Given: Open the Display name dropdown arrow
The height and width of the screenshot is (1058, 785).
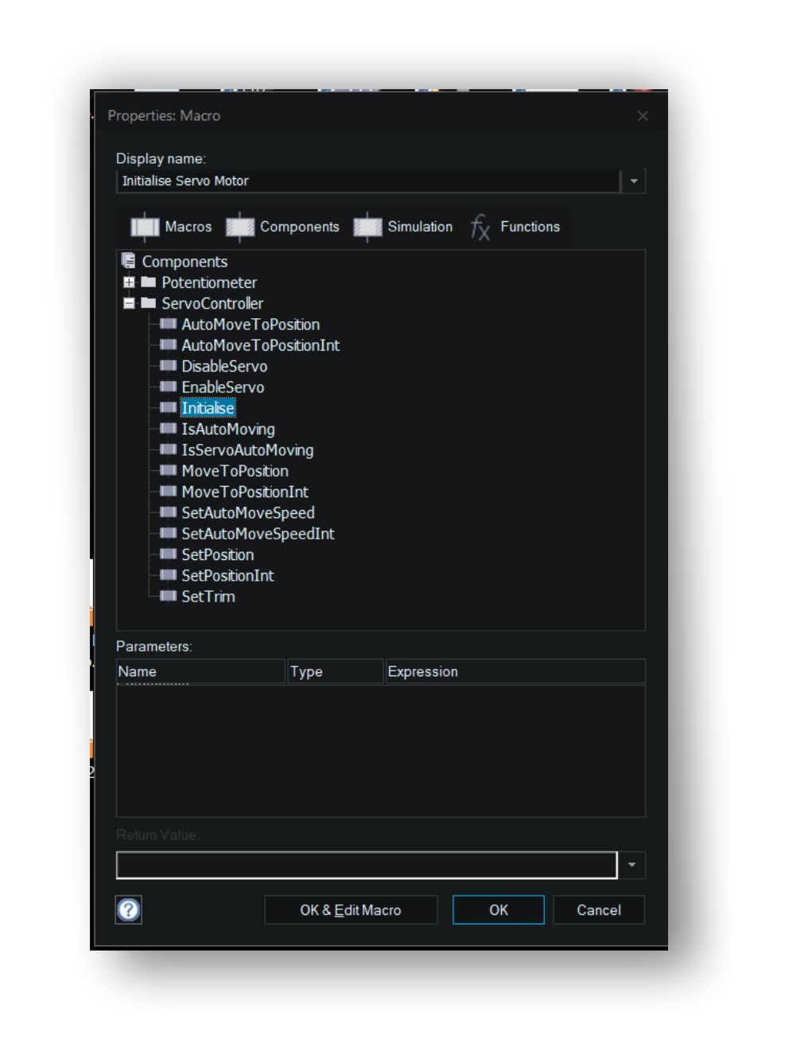Looking at the screenshot, I should click(634, 181).
